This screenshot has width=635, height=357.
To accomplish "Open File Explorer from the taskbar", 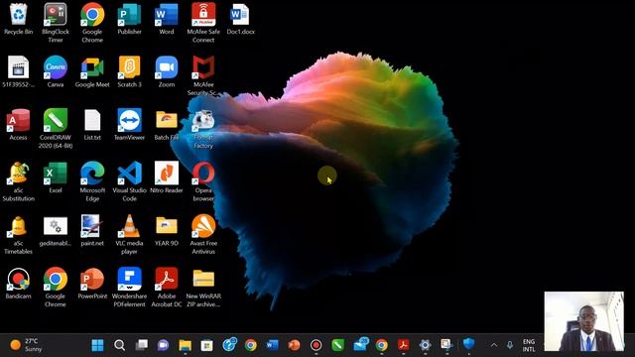I will point(186,345).
